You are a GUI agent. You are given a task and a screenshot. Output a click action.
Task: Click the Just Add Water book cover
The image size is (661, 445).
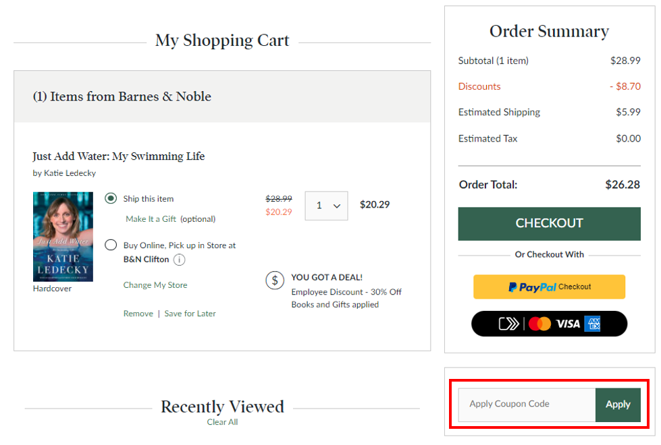[63, 237]
